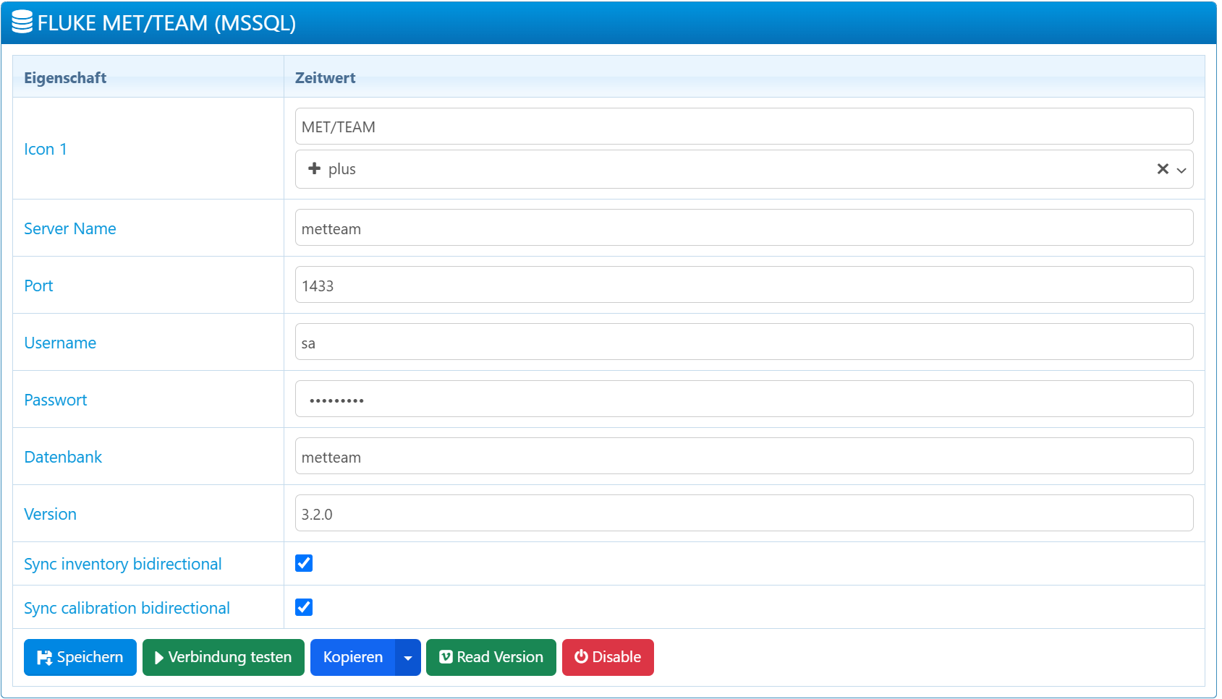
Task: Click the Datenbank input field
Action: [x=744, y=456]
